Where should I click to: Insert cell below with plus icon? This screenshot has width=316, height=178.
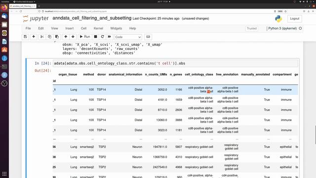pyautogui.click(x=34, y=37)
